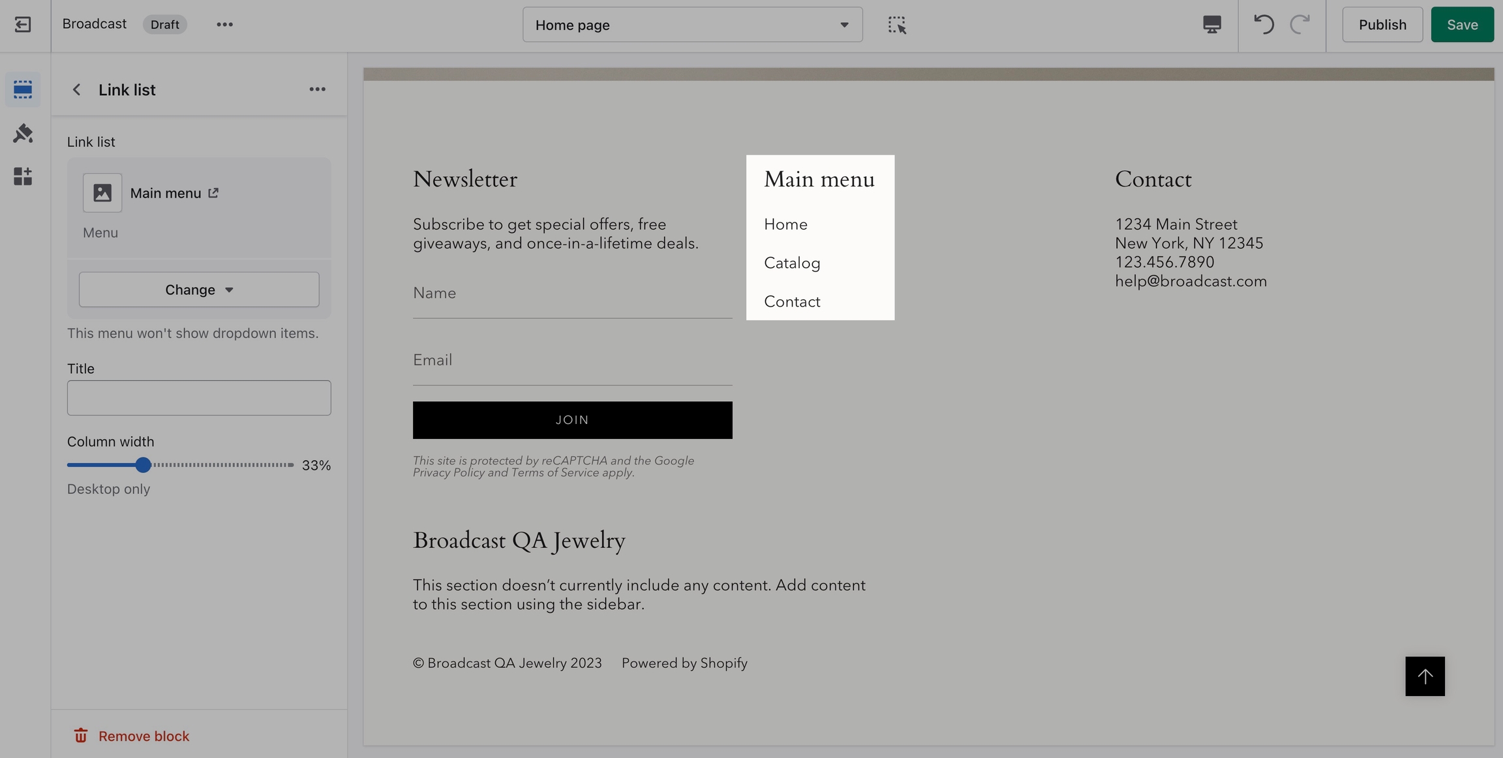The height and width of the screenshot is (758, 1503).
Task: Expand the Change menu dropdown
Action: (x=199, y=290)
